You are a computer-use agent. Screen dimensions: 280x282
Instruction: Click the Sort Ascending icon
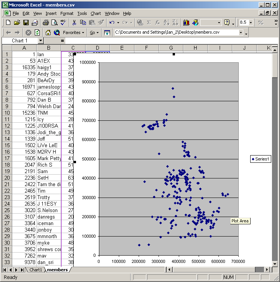[x=166, y=23]
